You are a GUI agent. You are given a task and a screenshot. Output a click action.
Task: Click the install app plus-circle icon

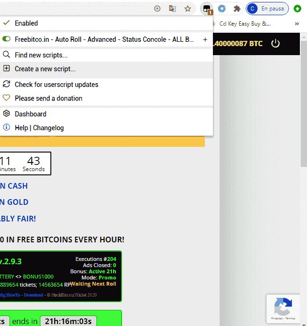(157, 9)
